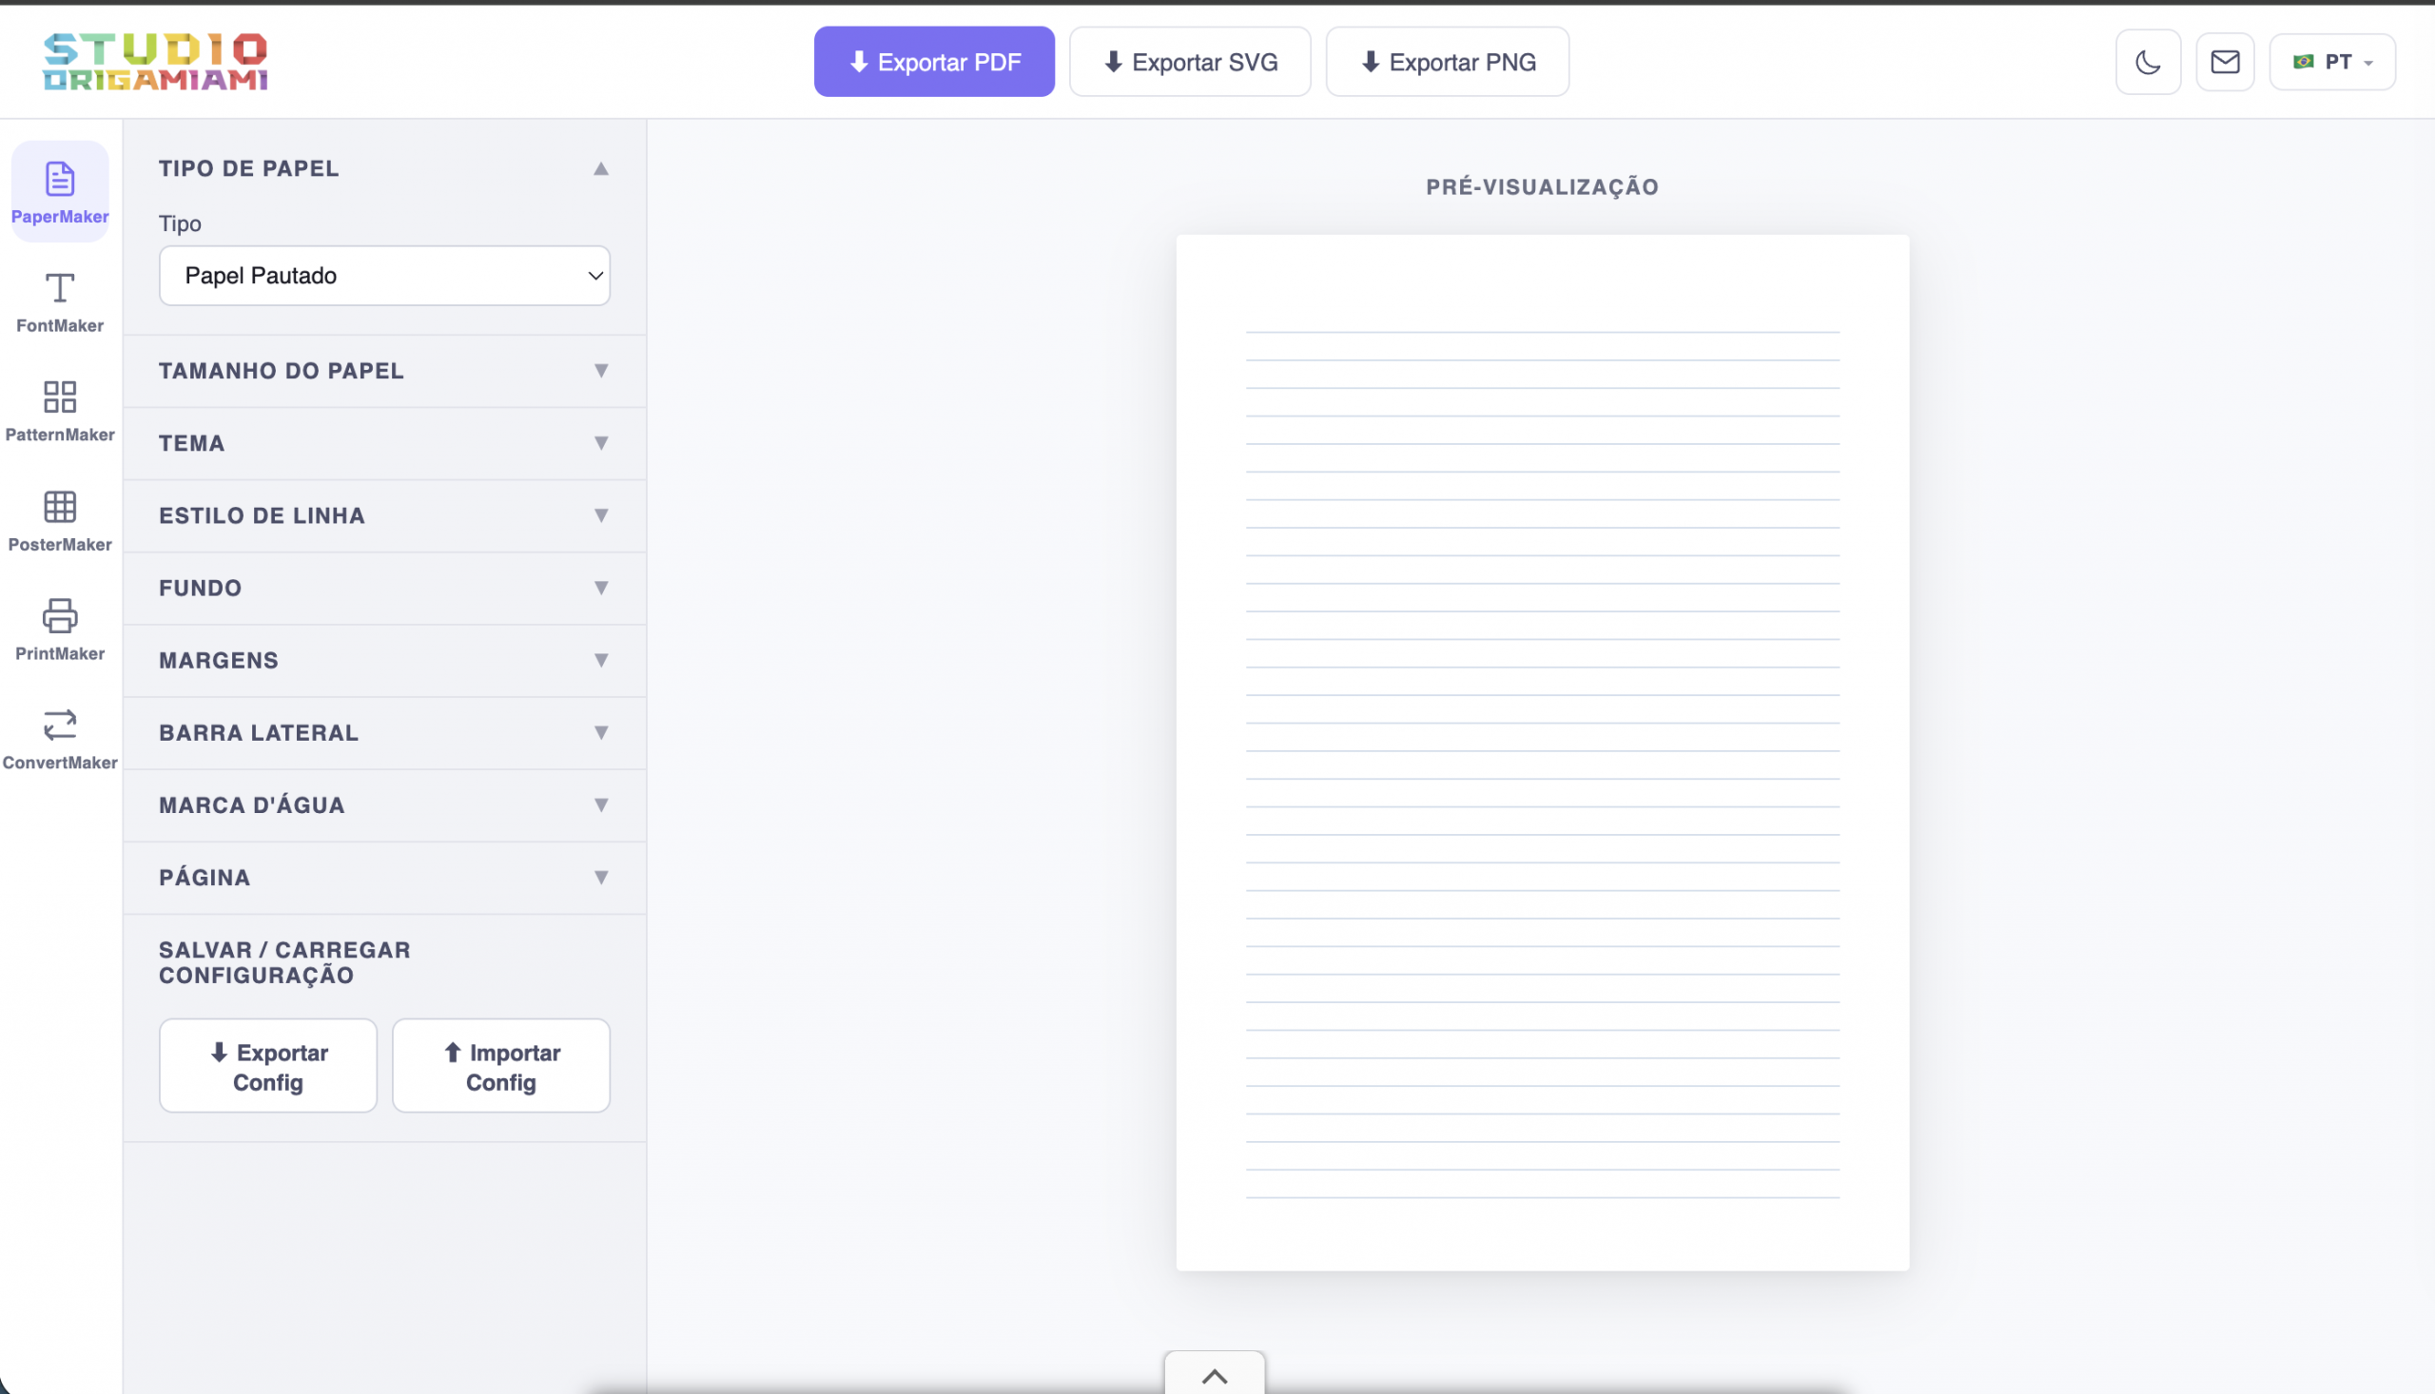This screenshot has height=1394, width=2435.
Task: Click the mail contact icon
Action: coord(2225,62)
